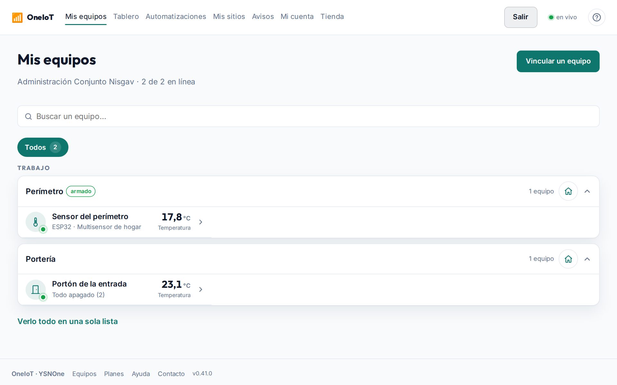Focus the Buscar un equipo search field

(x=308, y=116)
